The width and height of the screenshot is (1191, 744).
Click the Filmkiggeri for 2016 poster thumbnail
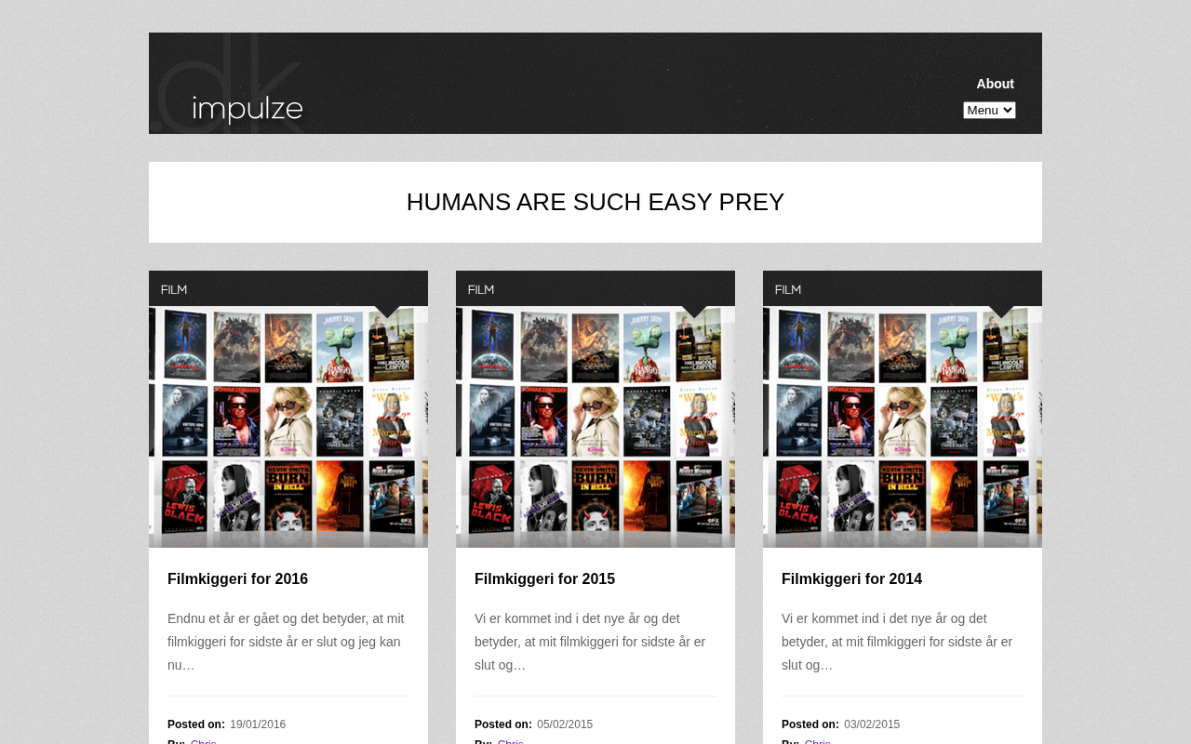(x=288, y=427)
